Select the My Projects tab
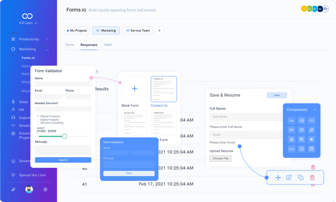336x202 pixels. click(77, 31)
